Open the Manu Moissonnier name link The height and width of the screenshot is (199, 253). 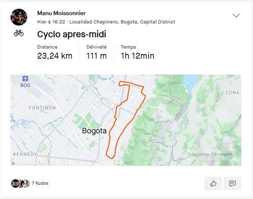61,13
